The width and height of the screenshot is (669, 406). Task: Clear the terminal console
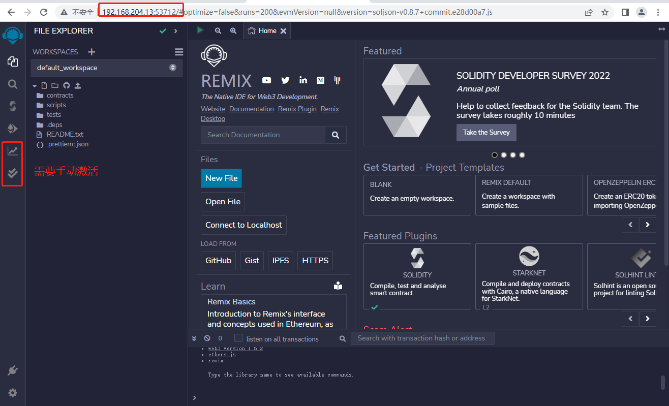click(x=207, y=338)
